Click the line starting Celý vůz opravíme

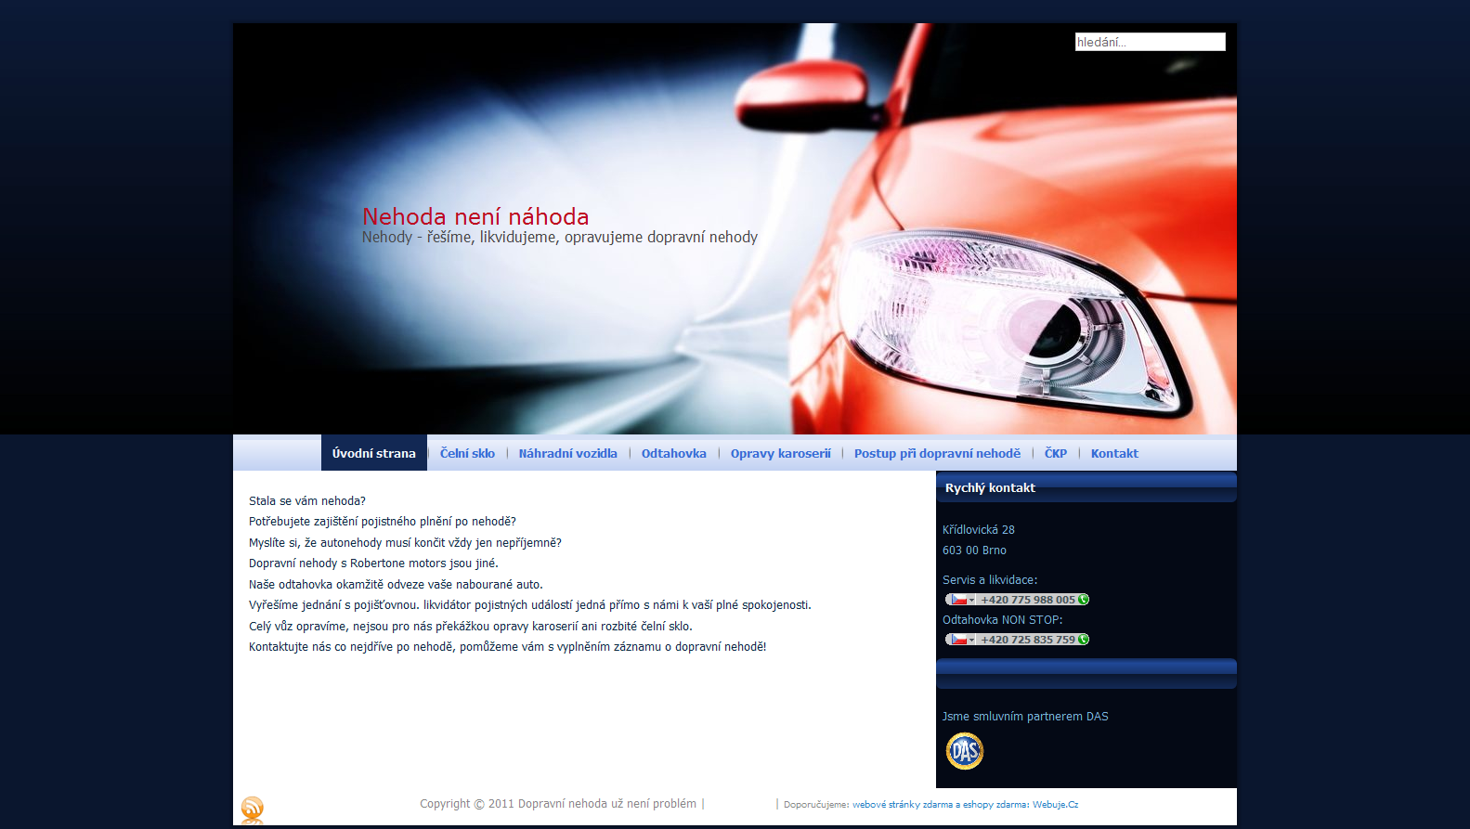(471, 626)
